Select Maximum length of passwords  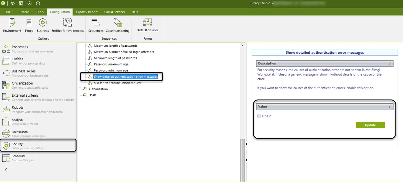pyautogui.click(x=116, y=46)
